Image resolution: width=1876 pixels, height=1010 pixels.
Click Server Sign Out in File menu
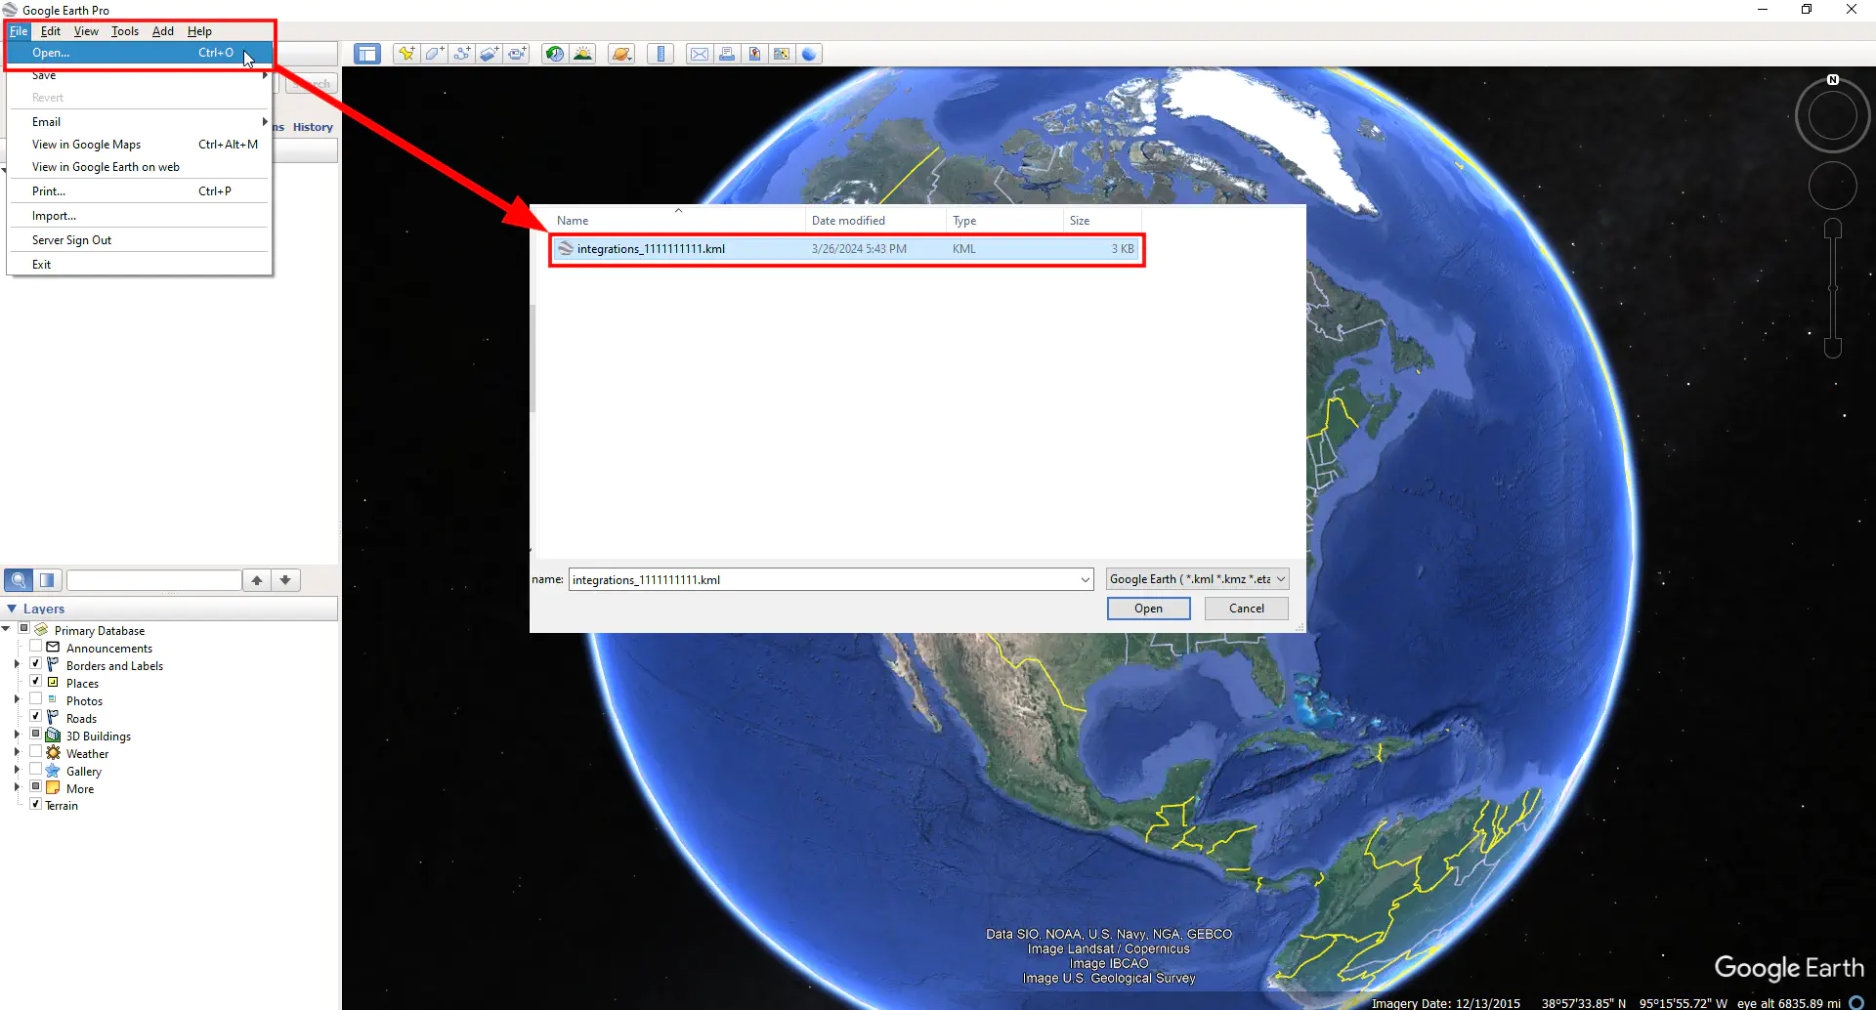click(139, 240)
